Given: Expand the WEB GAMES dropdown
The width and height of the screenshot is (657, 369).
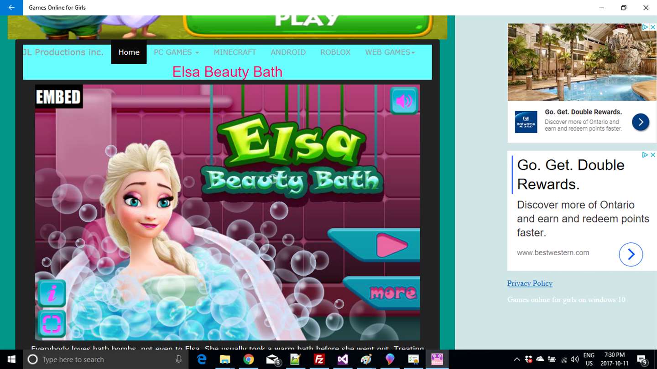Looking at the screenshot, I should pyautogui.click(x=390, y=52).
